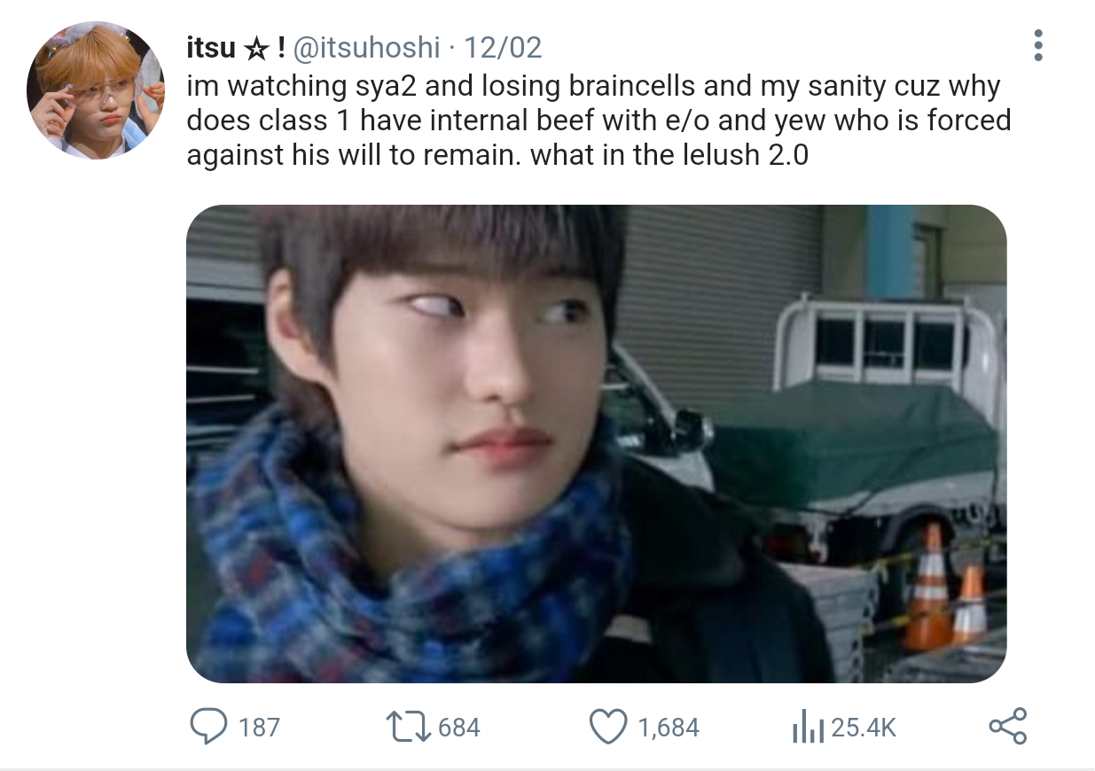Screen dimensions: 1095x771
Task: Click the 187 replies count
Action: click(x=259, y=728)
